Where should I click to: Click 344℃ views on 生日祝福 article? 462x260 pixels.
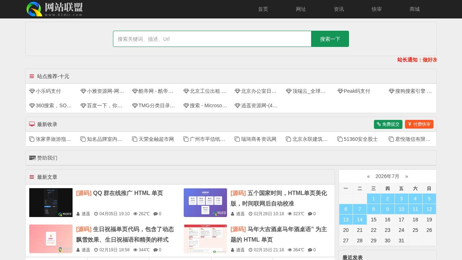[141, 250]
